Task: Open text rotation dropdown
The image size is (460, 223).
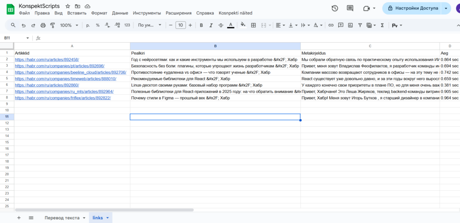Action: coord(318,25)
